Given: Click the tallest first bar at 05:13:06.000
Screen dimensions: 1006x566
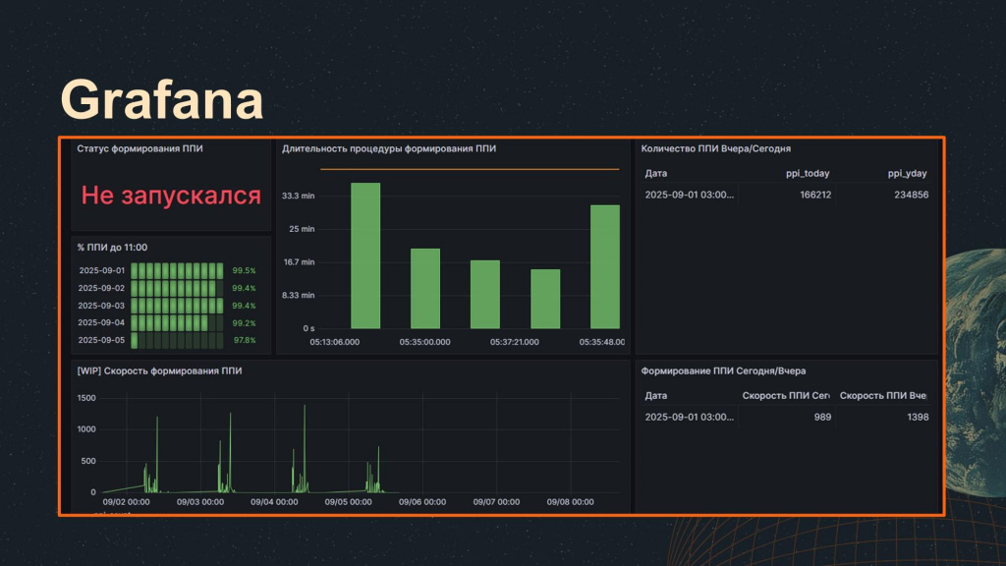Looking at the screenshot, I should tap(365, 255).
